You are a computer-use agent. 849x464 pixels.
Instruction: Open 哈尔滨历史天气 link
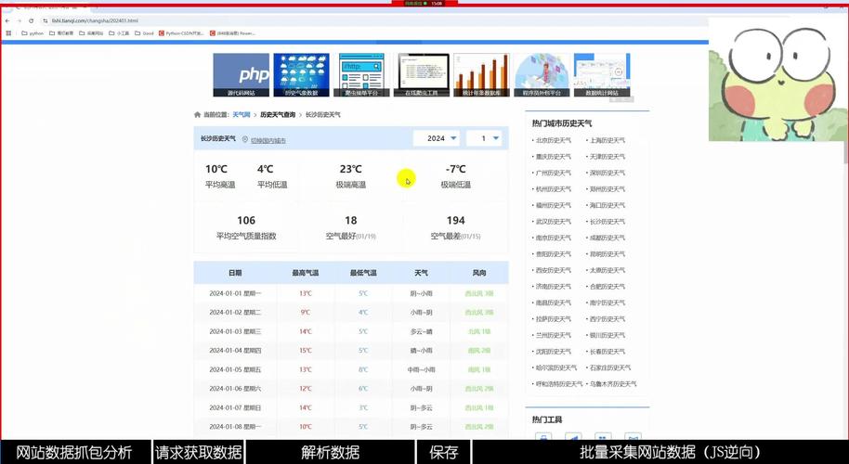click(x=556, y=367)
